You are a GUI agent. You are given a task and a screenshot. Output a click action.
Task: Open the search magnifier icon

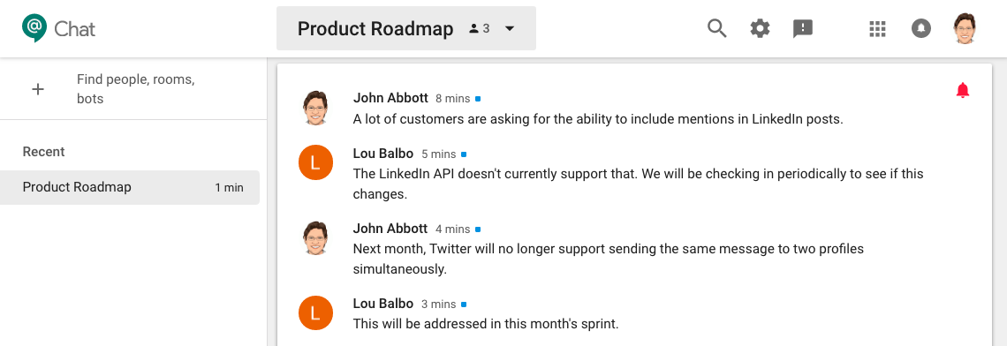716,28
